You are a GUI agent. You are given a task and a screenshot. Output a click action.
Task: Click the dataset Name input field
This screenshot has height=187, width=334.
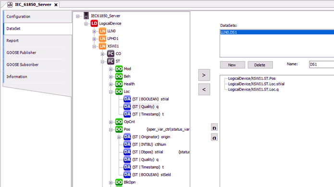pos(322,64)
